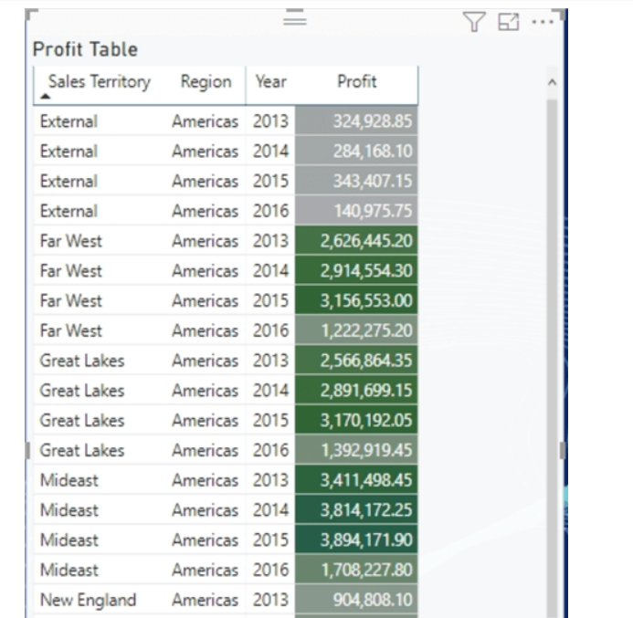Screen dimensions: 633x618
Task: Activate Focus mode on Profit Table
Action: click(508, 22)
